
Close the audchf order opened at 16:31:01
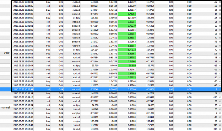tap(220, 78)
